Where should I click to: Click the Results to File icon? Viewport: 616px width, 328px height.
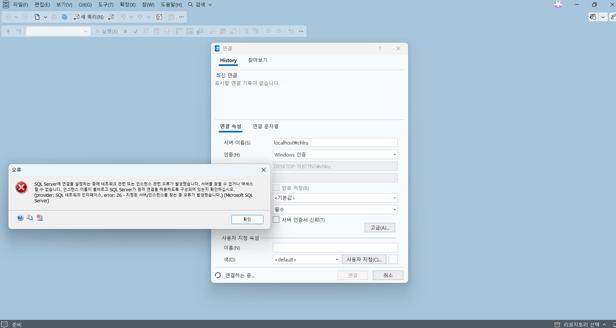[x=233, y=31]
